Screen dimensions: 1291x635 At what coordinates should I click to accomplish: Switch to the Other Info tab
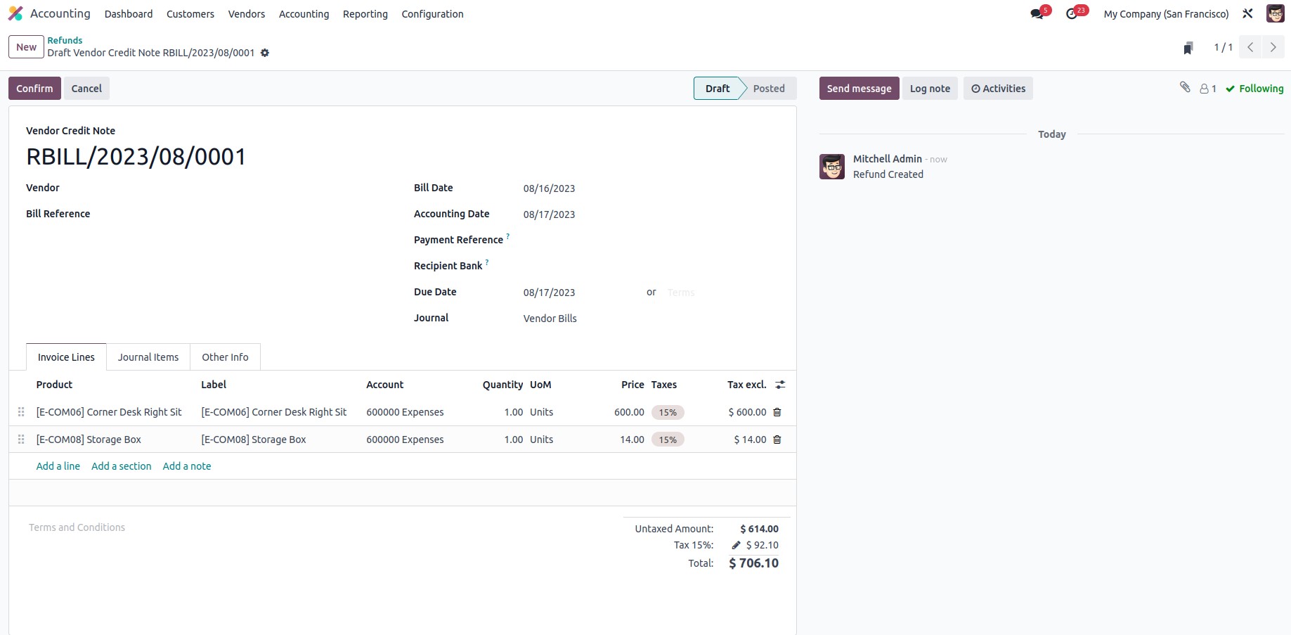pos(225,357)
